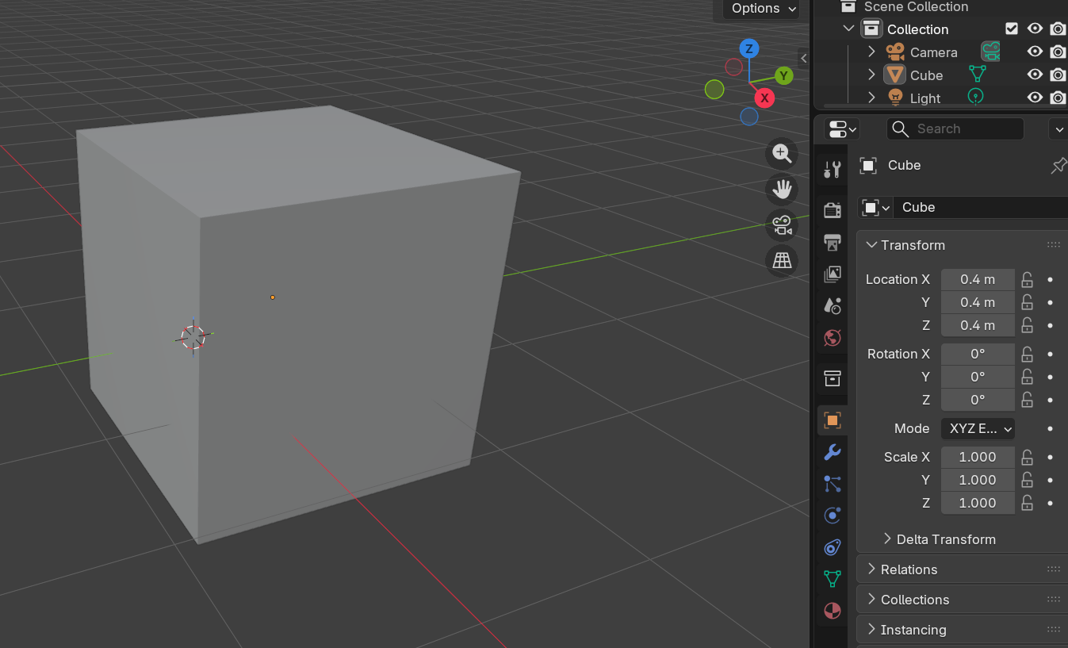This screenshot has height=648, width=1068.
Task: Open the View Layer properties tab
Action: [x=832, y=274]
